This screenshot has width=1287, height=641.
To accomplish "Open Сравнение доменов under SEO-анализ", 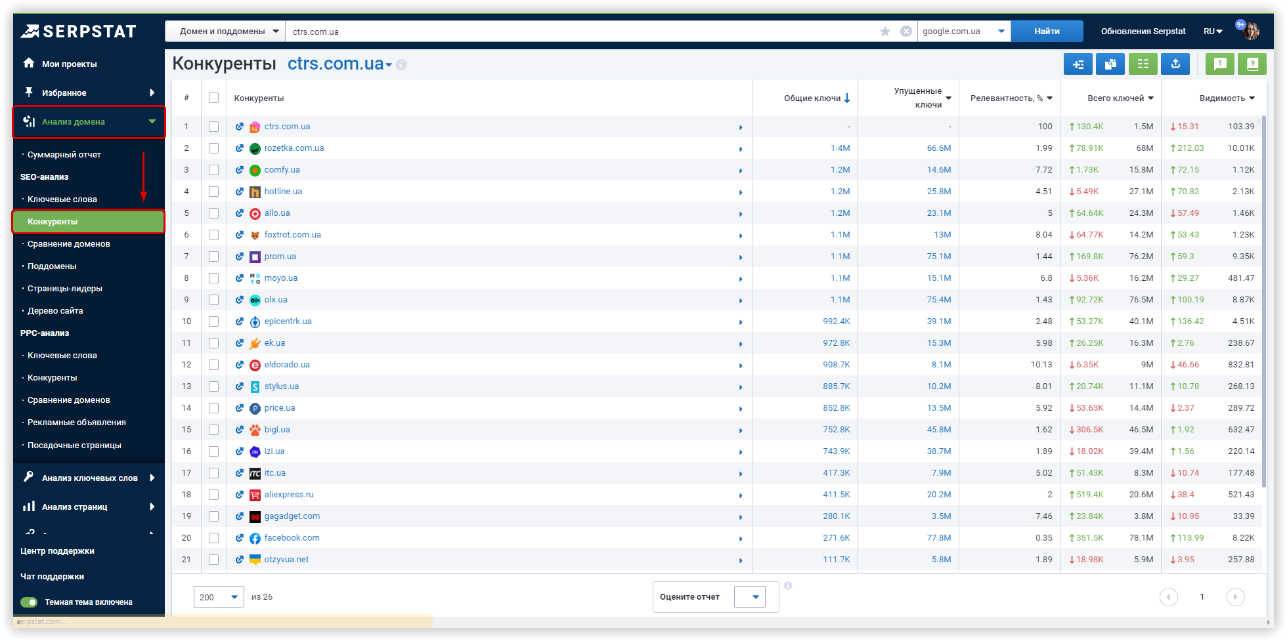I will pyautogui.click(x=68, y=244).
